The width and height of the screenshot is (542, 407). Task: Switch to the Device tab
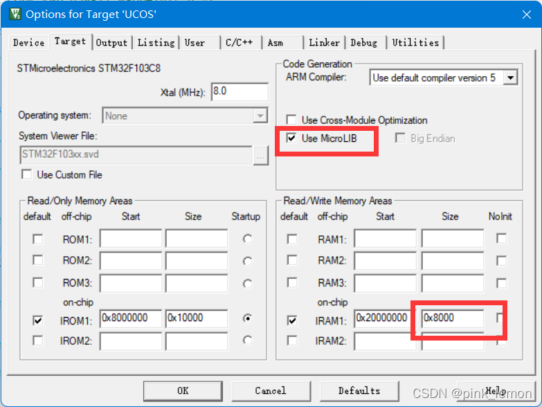(28, 43)
